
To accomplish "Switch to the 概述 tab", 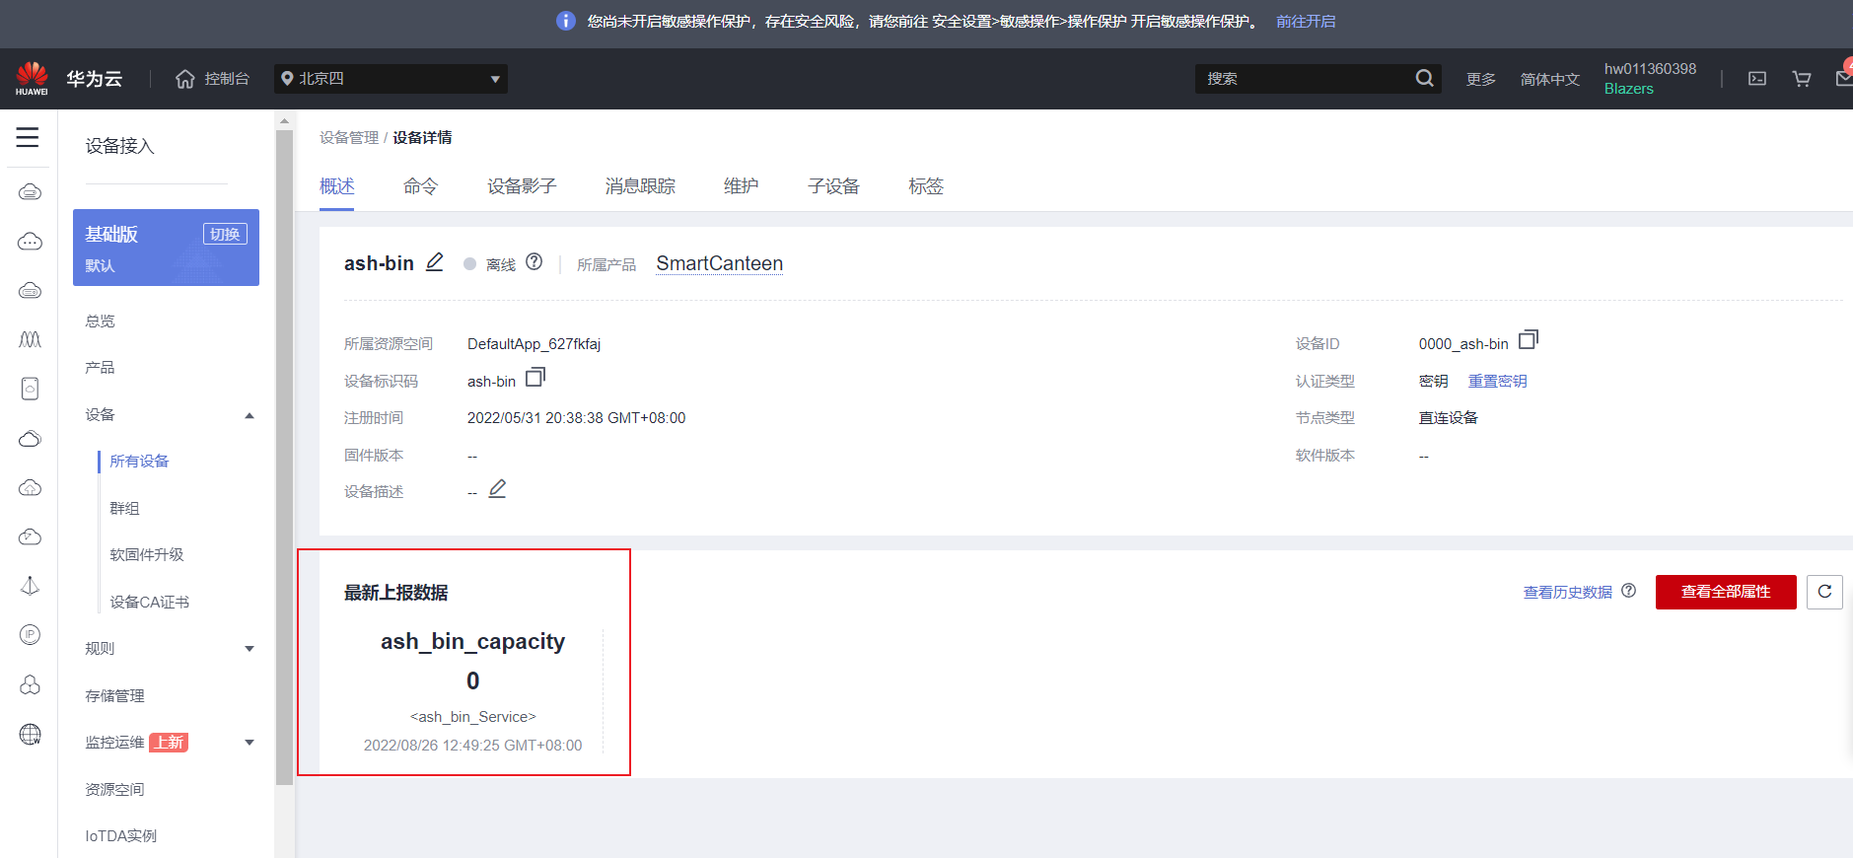I will pyautogui.click(x=336, y=186).
